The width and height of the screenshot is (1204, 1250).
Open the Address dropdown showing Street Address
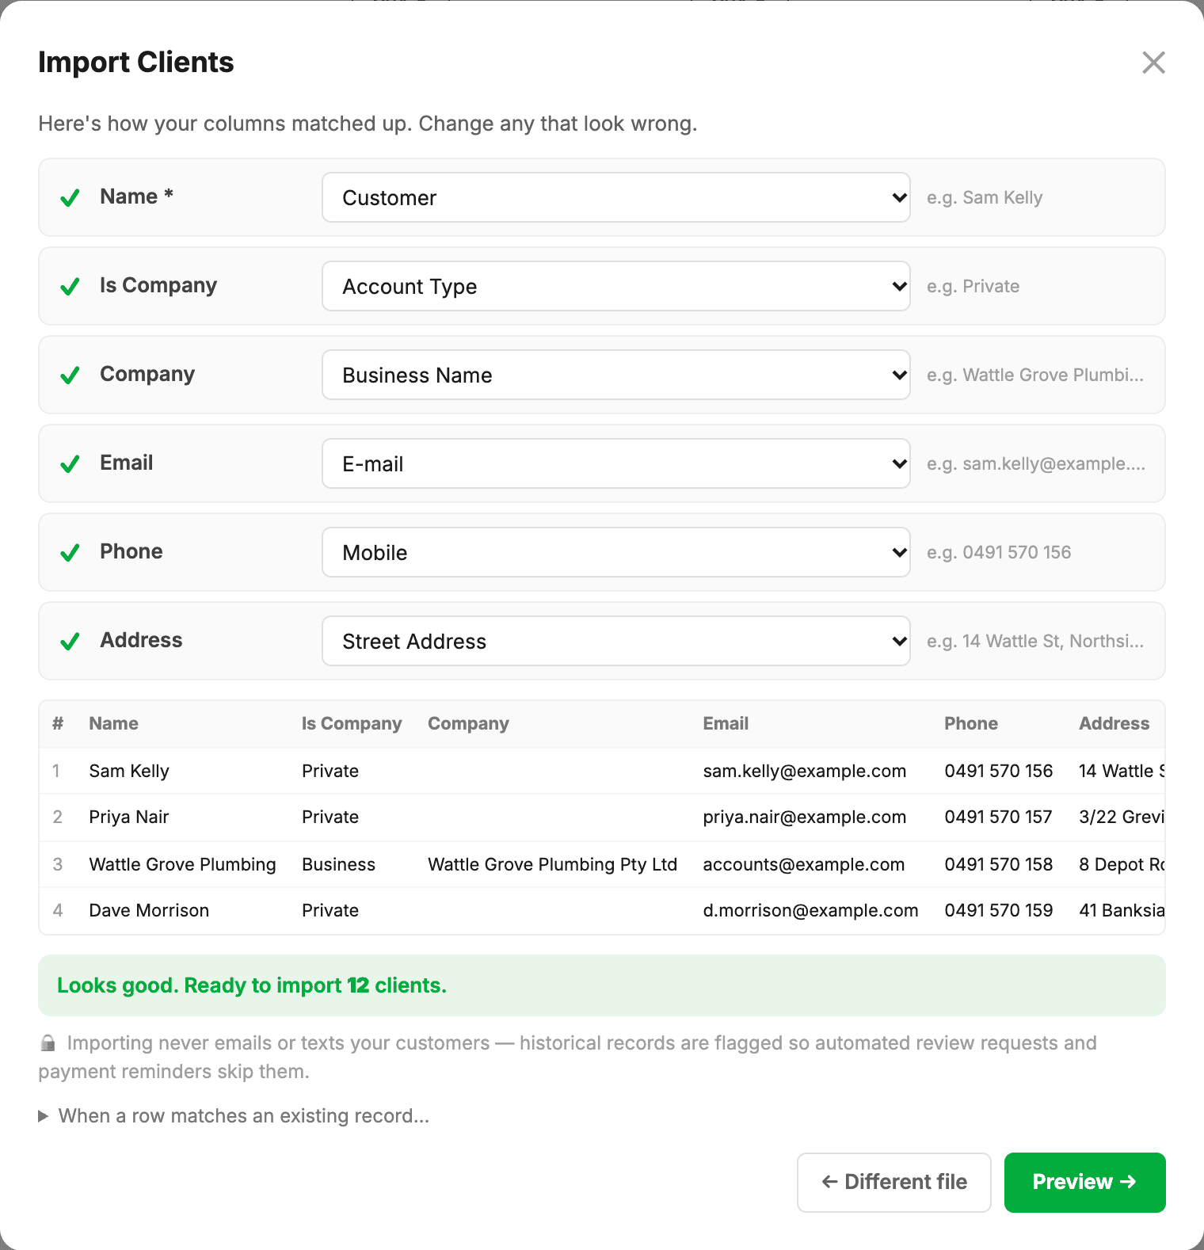pos(616,641)
